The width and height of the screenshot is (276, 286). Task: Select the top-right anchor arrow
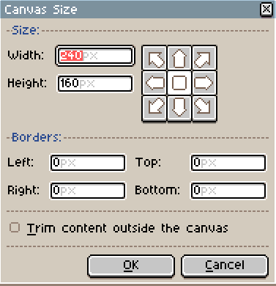tap(204, 58)
